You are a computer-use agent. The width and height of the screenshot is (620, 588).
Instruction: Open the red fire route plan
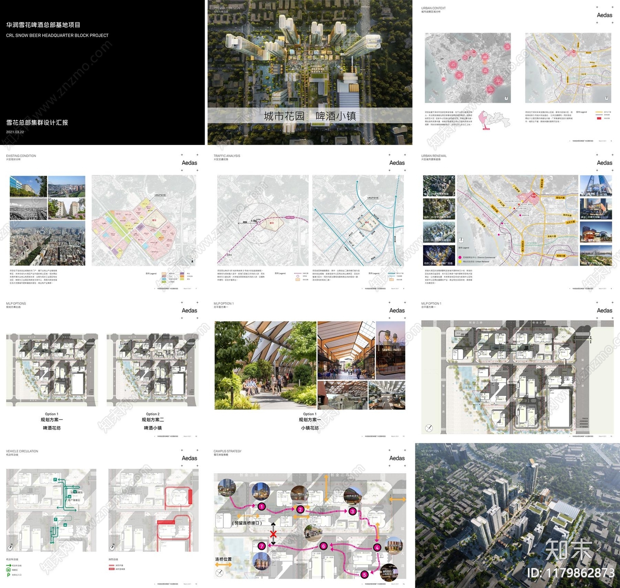(x=153, y=510)
